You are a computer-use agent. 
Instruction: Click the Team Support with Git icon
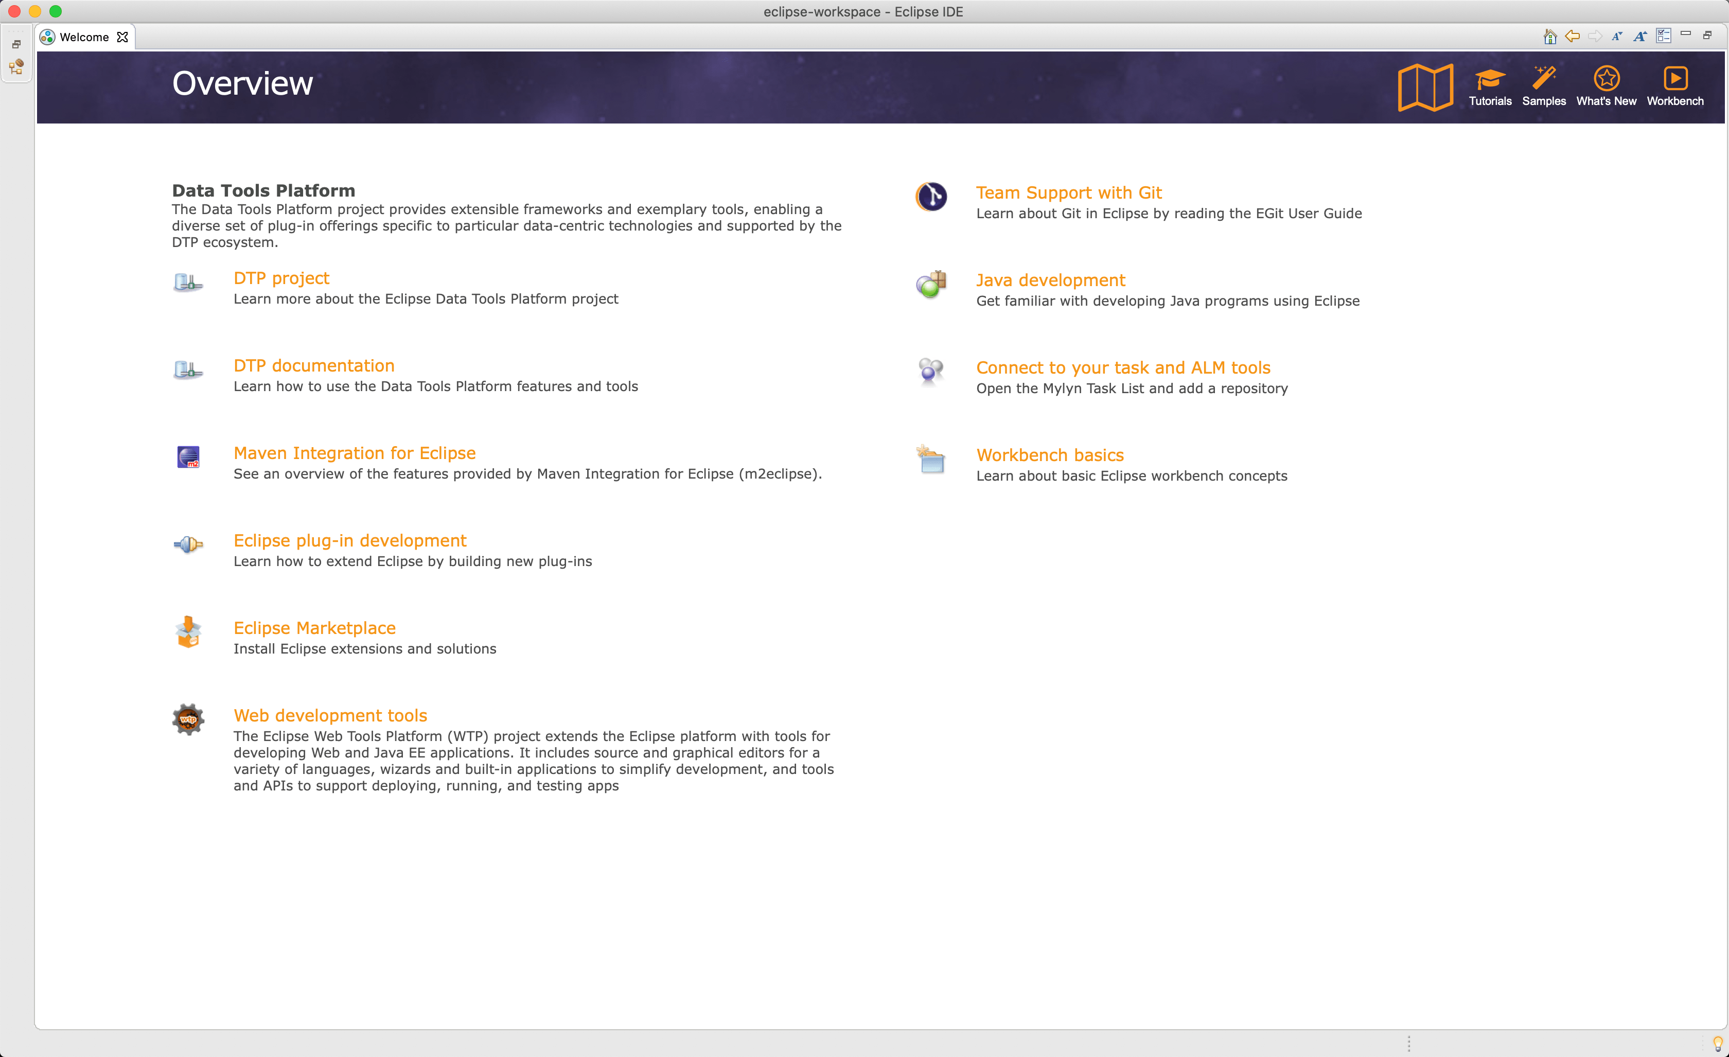point(931,197)
